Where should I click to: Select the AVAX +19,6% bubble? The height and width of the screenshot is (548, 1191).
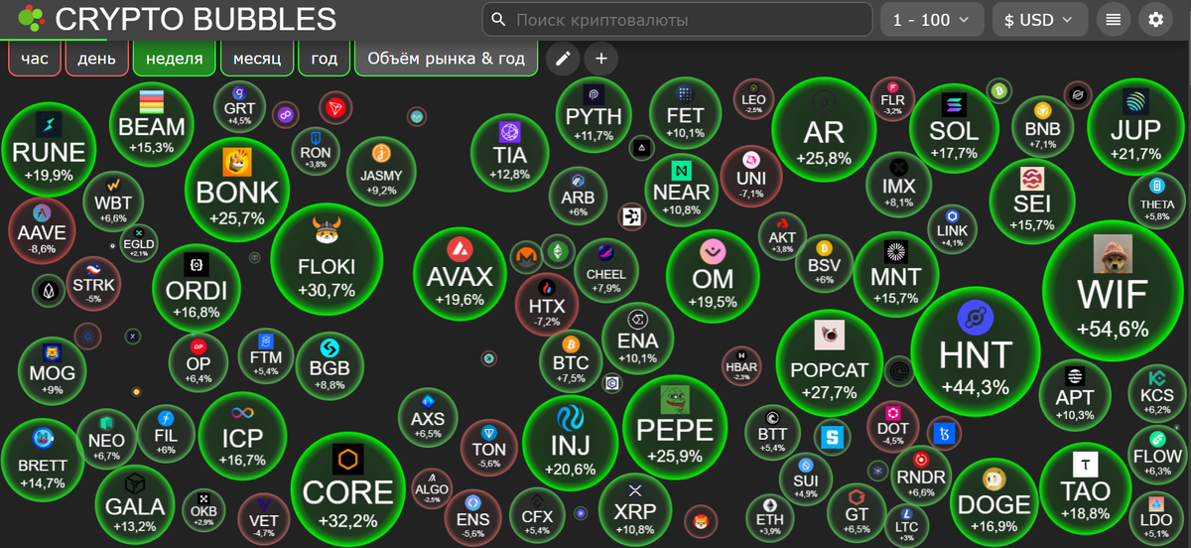coord(460,274)
